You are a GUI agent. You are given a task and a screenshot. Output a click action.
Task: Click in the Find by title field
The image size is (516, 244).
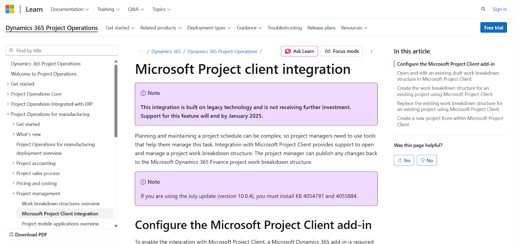click(x=62, y=50)
